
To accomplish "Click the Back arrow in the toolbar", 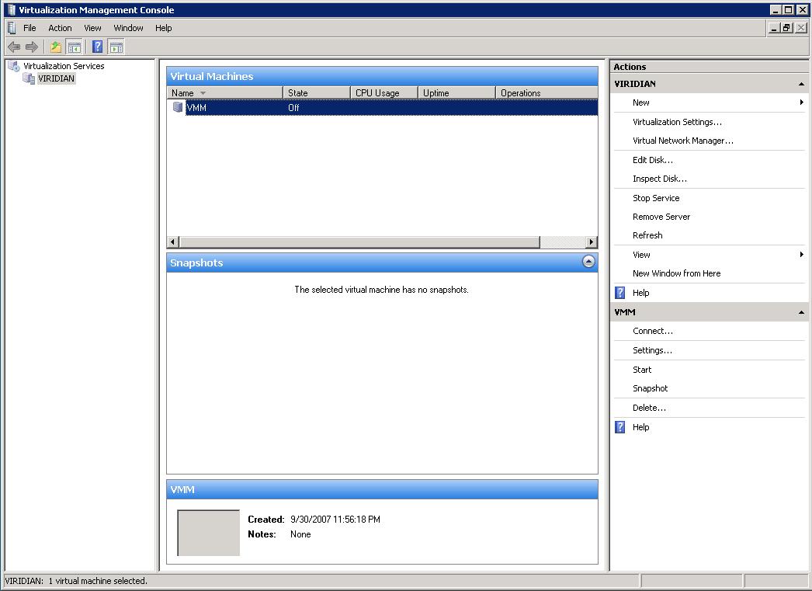I will [x=14, y=47].
